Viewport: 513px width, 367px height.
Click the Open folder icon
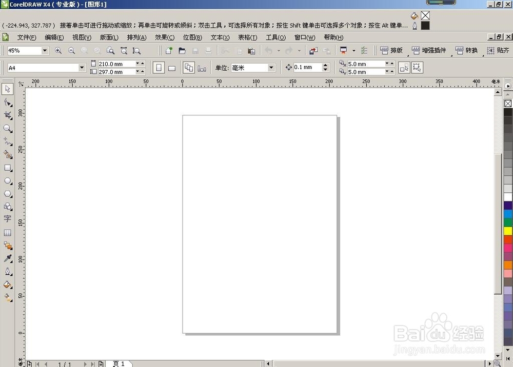(182, 50)
